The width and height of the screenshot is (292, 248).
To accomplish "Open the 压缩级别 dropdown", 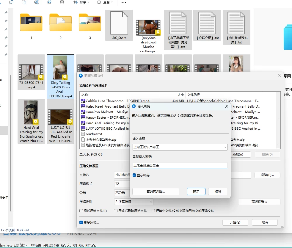I will 134,202.
